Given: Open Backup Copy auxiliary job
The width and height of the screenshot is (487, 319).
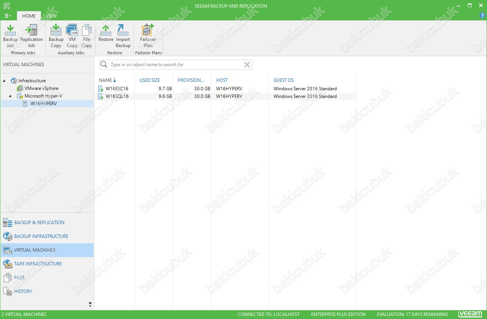Looking at the screenshot, I should tap(56, 36).
